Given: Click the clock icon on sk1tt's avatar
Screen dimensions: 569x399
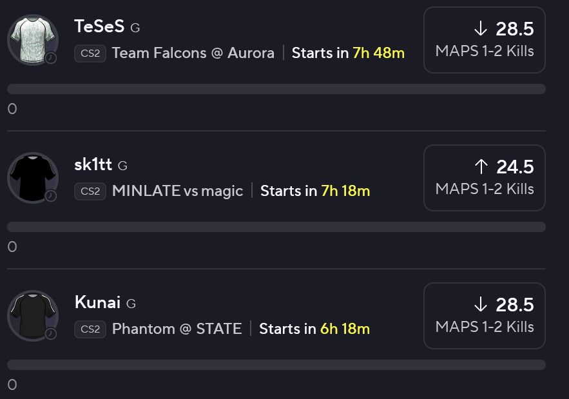Looking at the screenshot, I should pos(51,196).
